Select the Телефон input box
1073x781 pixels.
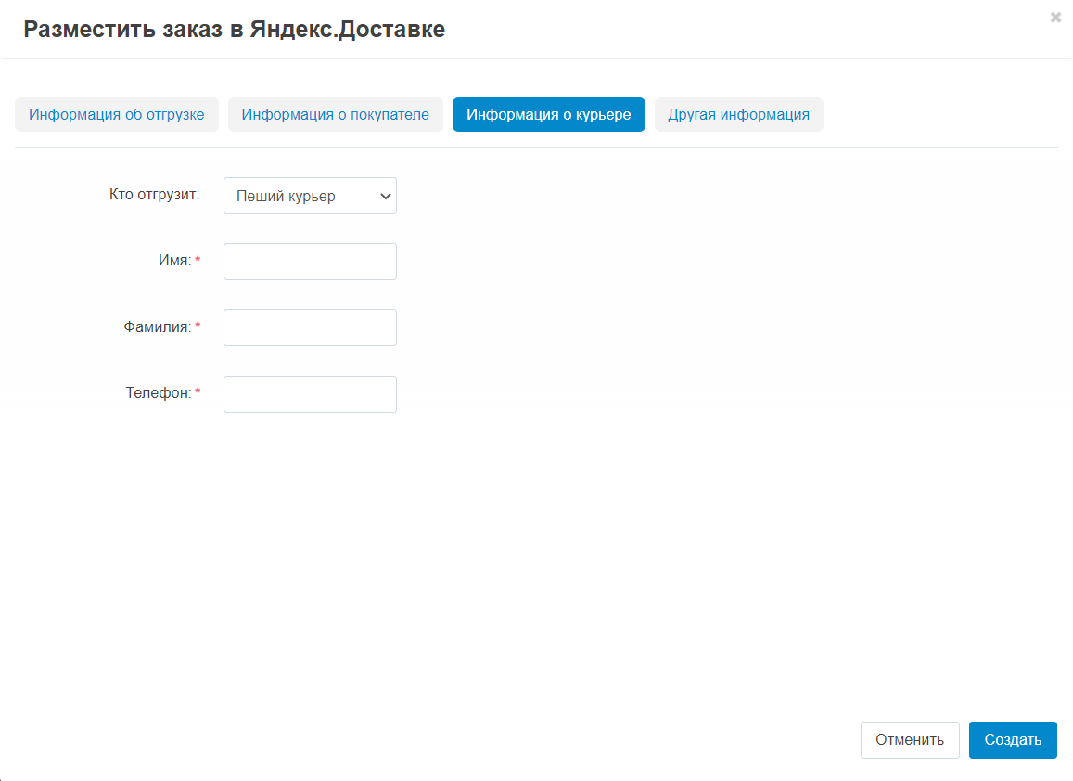[310, 394]
